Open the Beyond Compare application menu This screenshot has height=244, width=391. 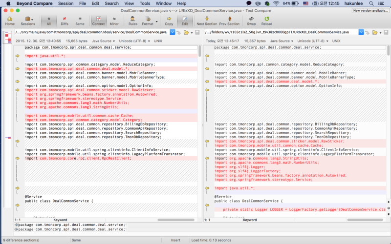pyautogui.click(x=34, y=3)
